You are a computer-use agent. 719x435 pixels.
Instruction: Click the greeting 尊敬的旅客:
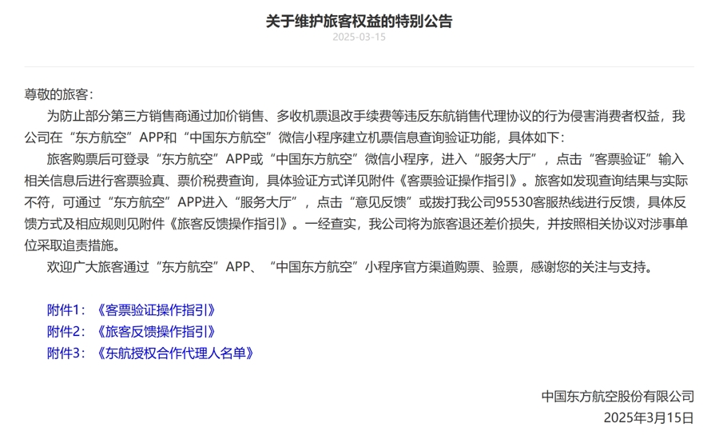58,94
